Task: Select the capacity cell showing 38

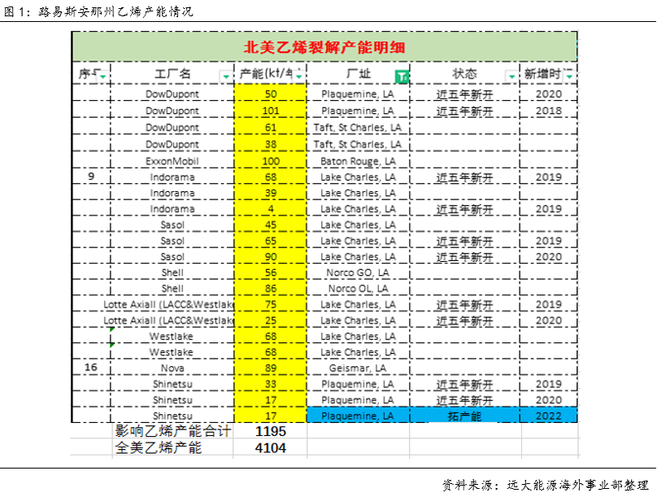Action: click(x=271, y=144)
